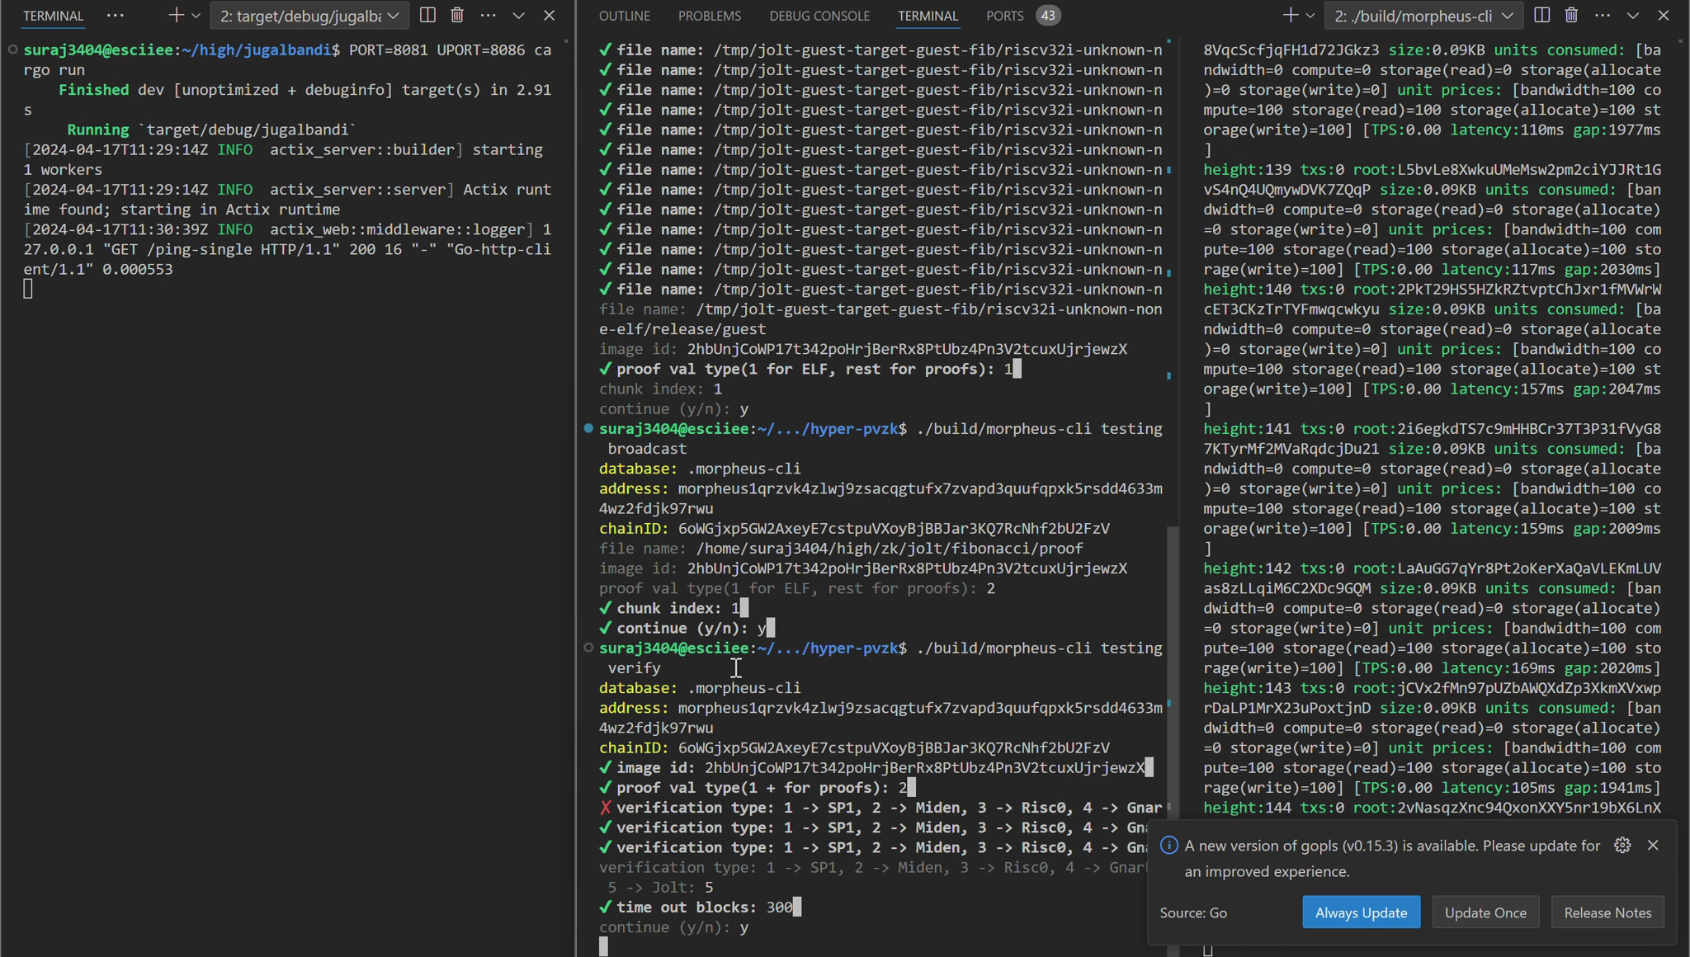Click command marker beside 'testing verify' prompt

(x=588, y=648)
